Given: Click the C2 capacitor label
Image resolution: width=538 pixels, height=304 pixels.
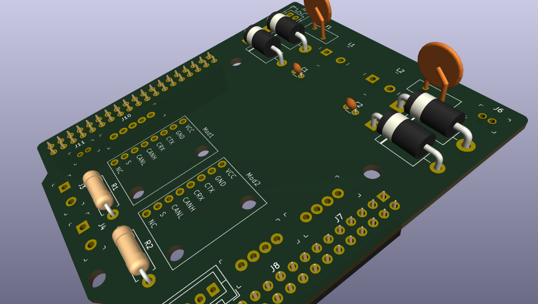Looking at the screenshot, I should [x=359, y=104].
